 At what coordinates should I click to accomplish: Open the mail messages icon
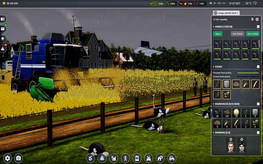pyautogui.click(x=3, y=29)
